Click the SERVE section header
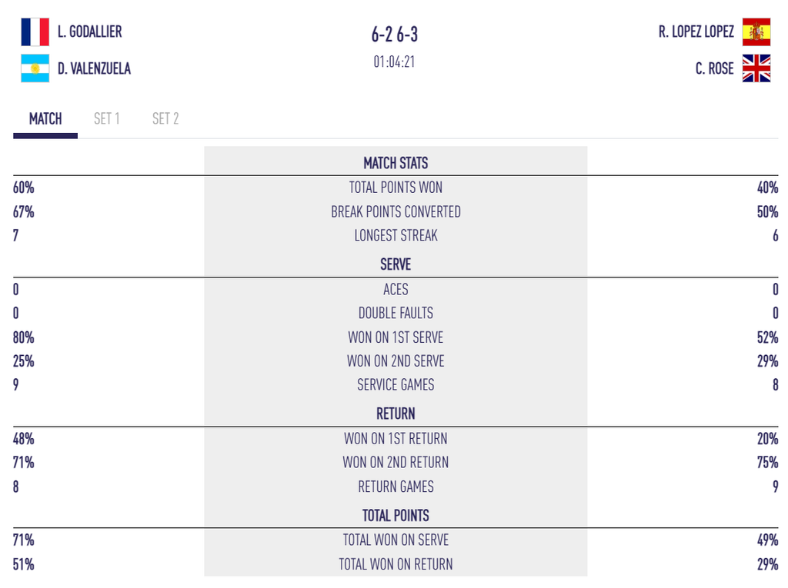Image resolution: width=788 pixels, height=588 pixels. (396, 264)
